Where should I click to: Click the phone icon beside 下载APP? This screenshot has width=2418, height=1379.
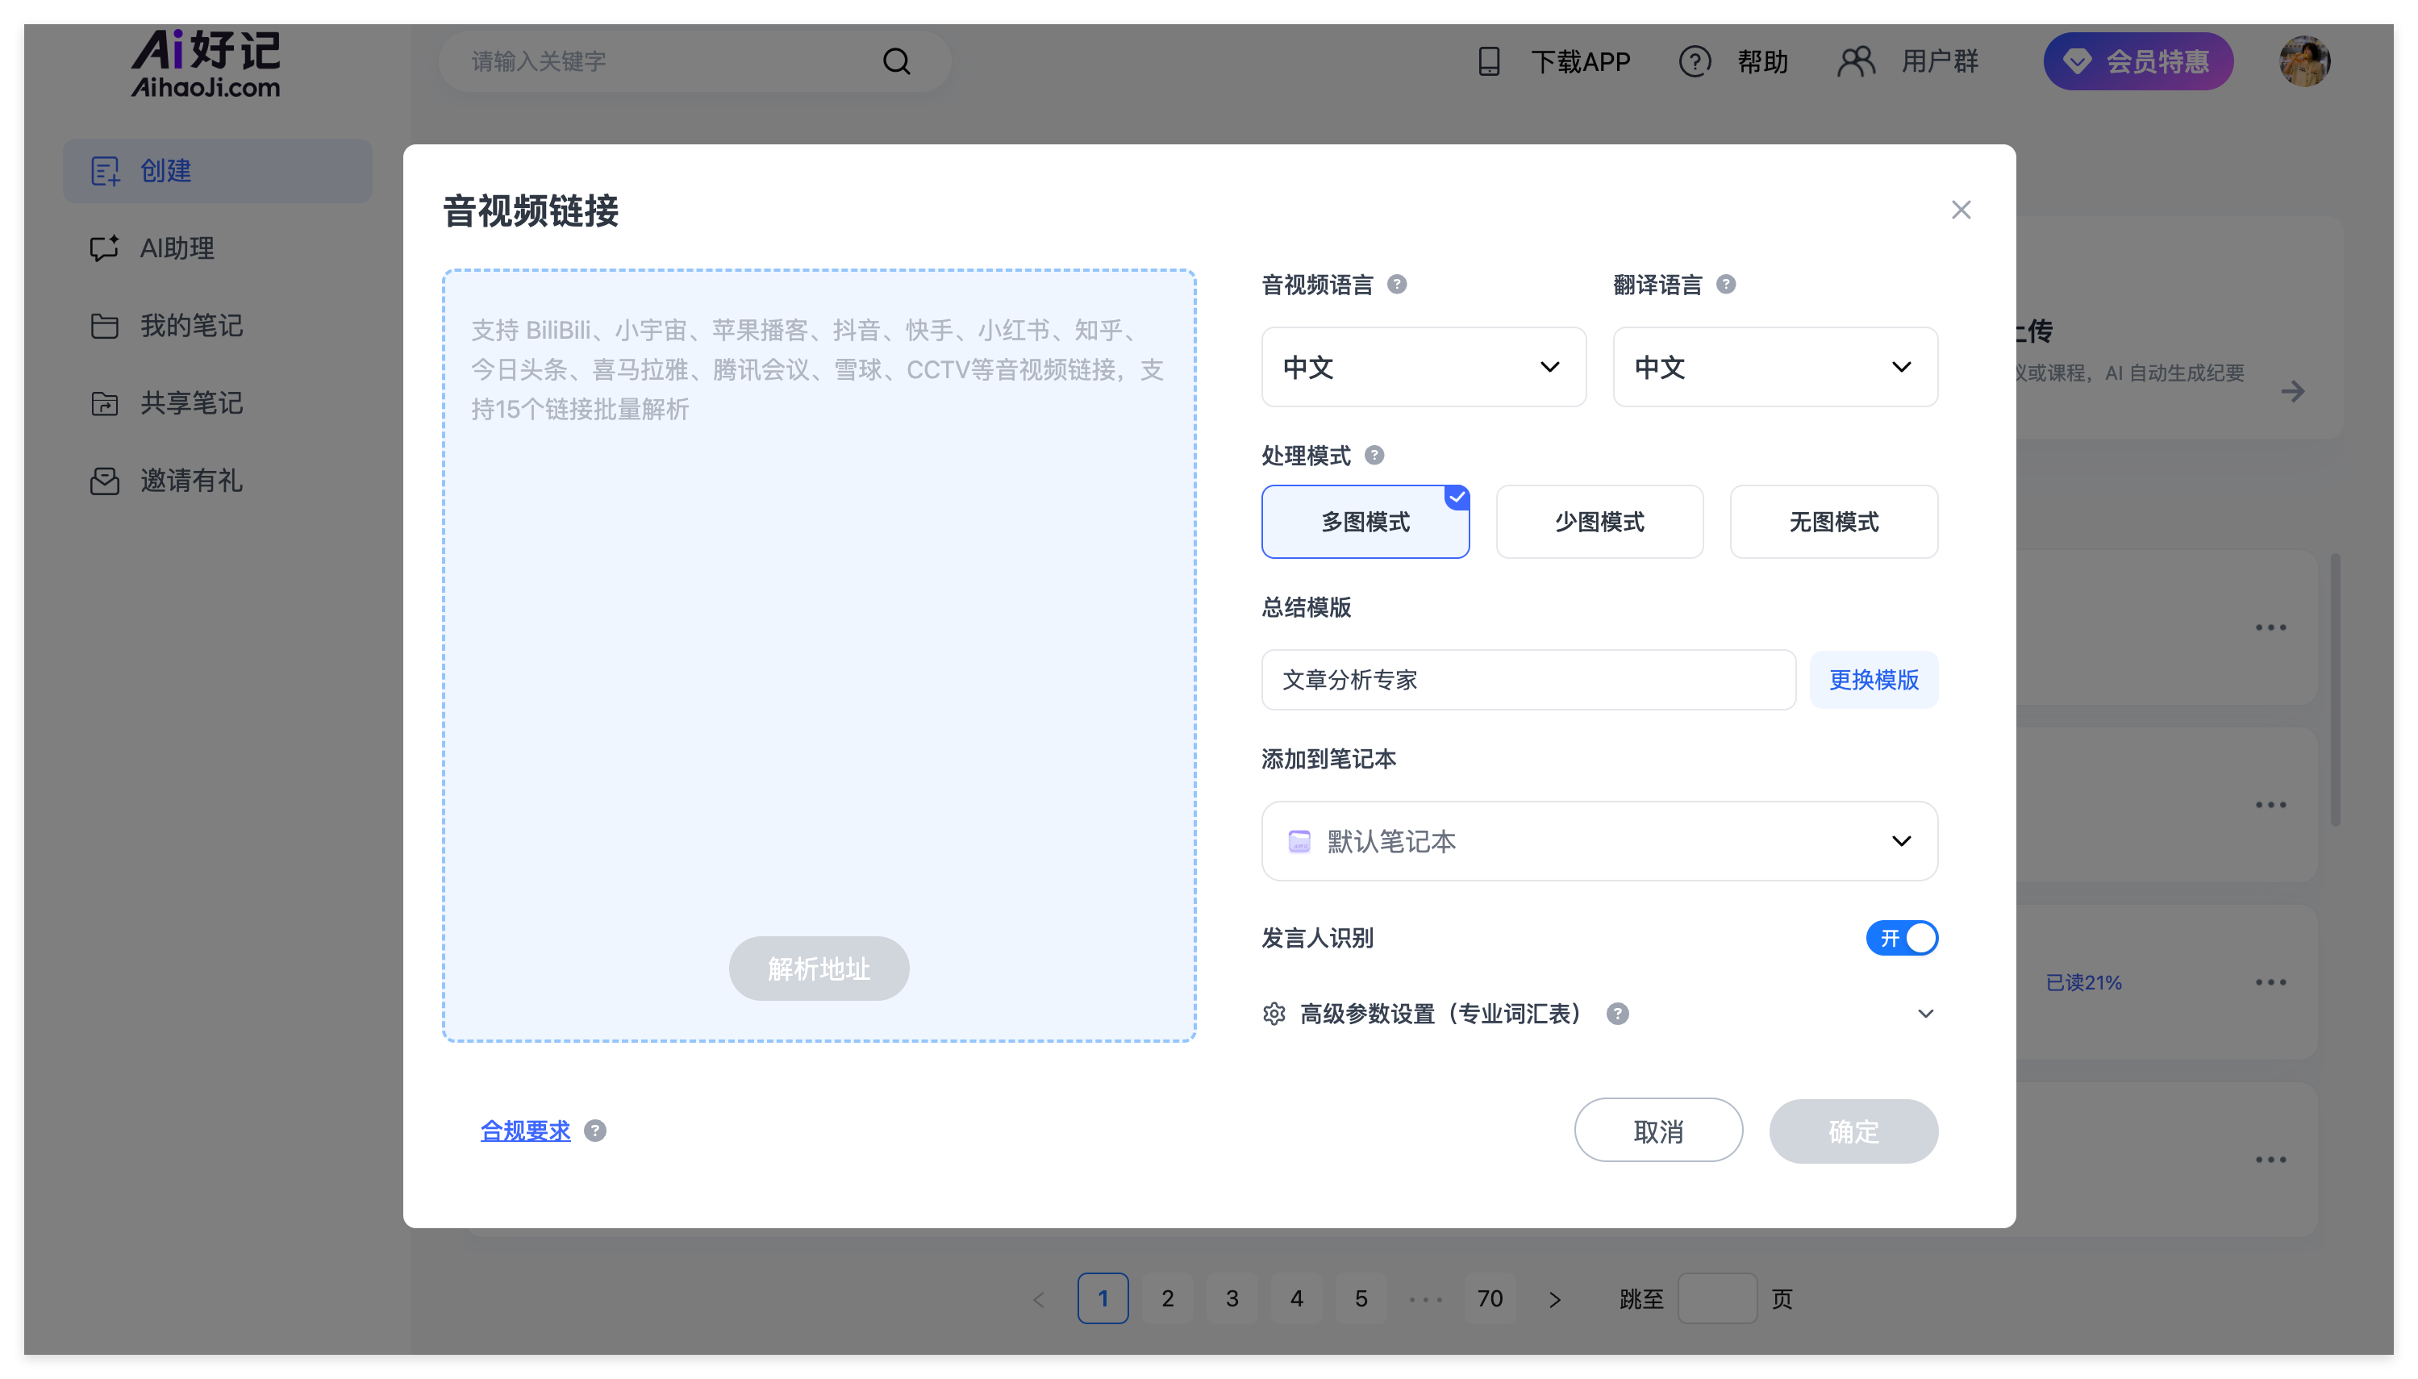tap(1489, 61)
